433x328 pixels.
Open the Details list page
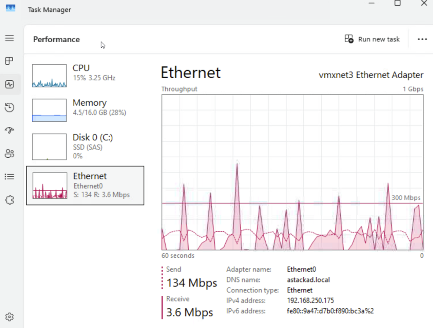9,177
